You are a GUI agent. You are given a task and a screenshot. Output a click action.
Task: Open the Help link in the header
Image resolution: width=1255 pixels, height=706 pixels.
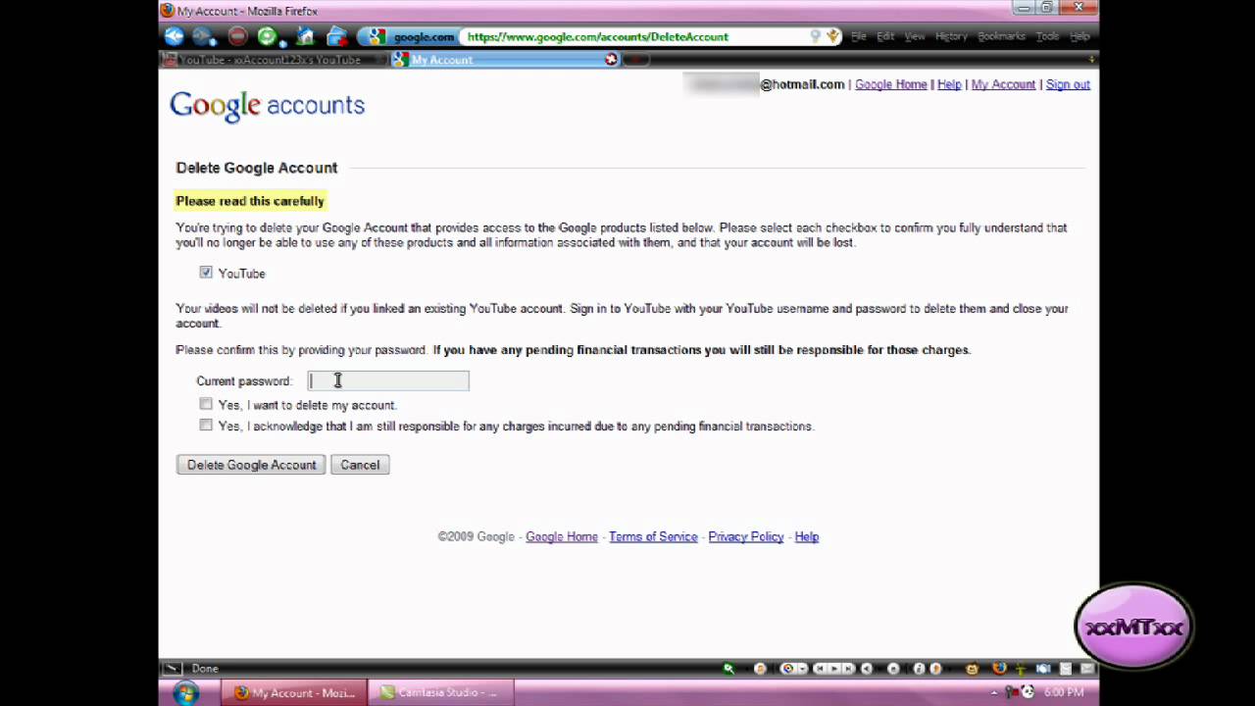coord(949,84)
